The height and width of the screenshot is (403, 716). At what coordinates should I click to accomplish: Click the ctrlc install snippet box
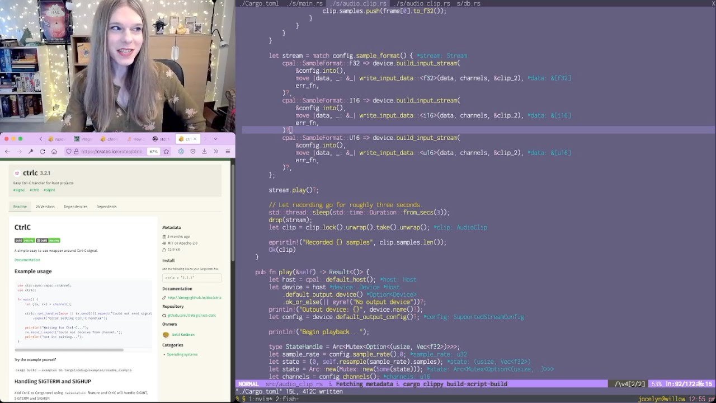(x=192, y=277)
